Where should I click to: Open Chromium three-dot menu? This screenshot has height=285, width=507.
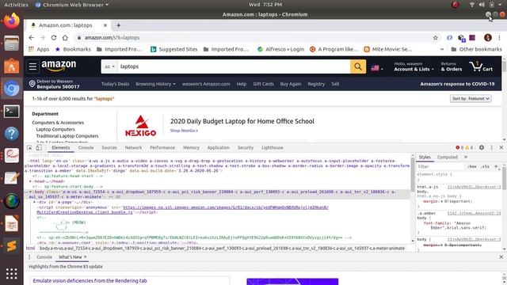pyautogui.click(x=499, y=37)
